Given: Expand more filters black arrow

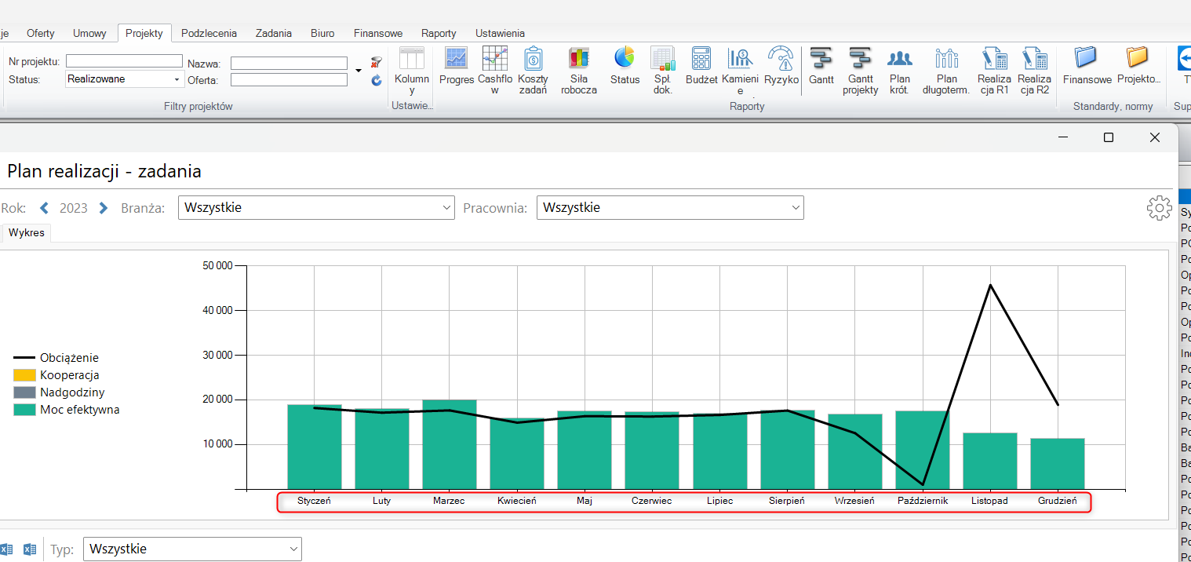Looking at the screenshot, I should (359, 71).
